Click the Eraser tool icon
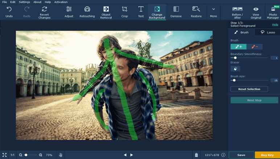 click(235, 69)
